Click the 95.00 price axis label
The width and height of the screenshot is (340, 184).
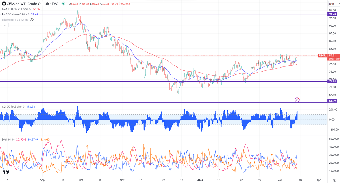tap(332, 10)
